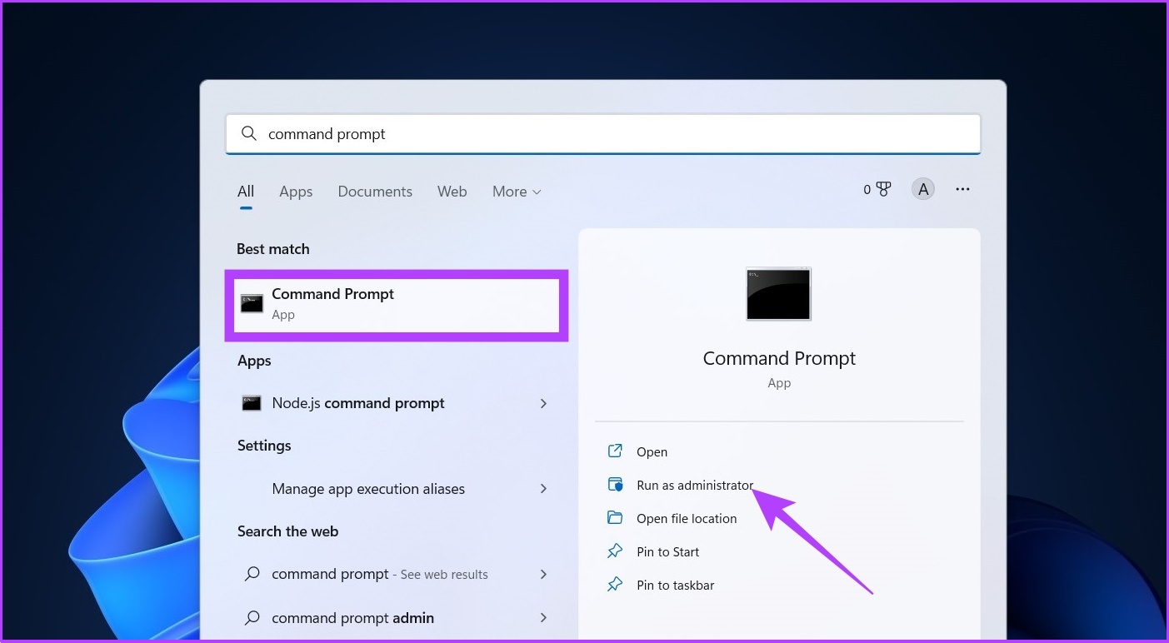Click the large Command Prompt preview icon
Image resolution: width=1169 pixels, height=643 pixels.
(x=778, y=294)
